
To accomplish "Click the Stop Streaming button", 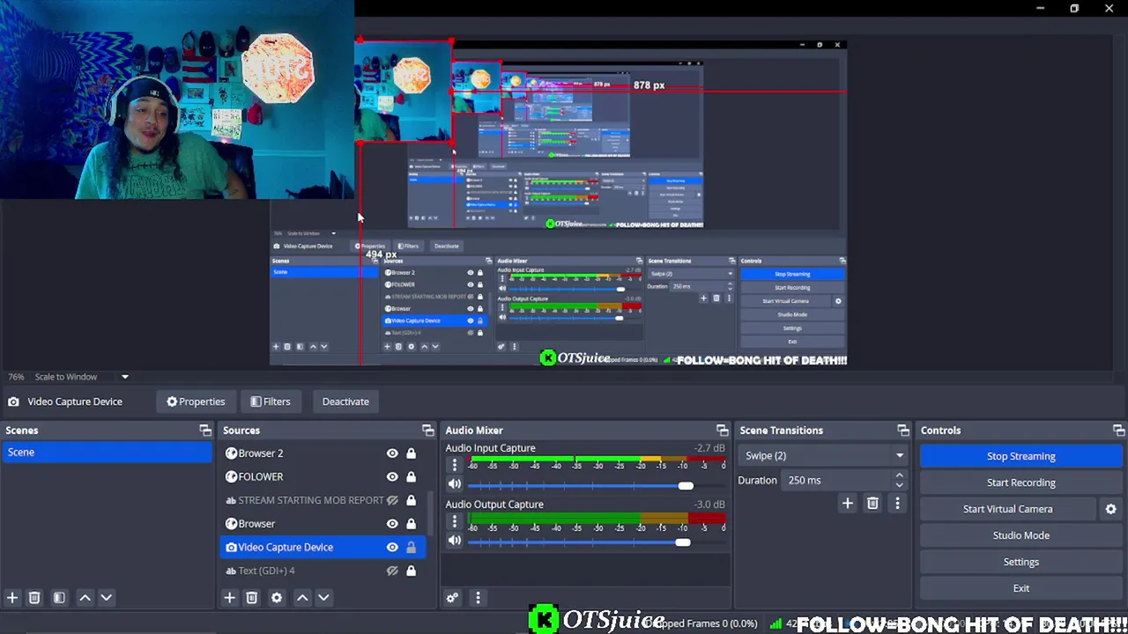I will [1020, 456].
